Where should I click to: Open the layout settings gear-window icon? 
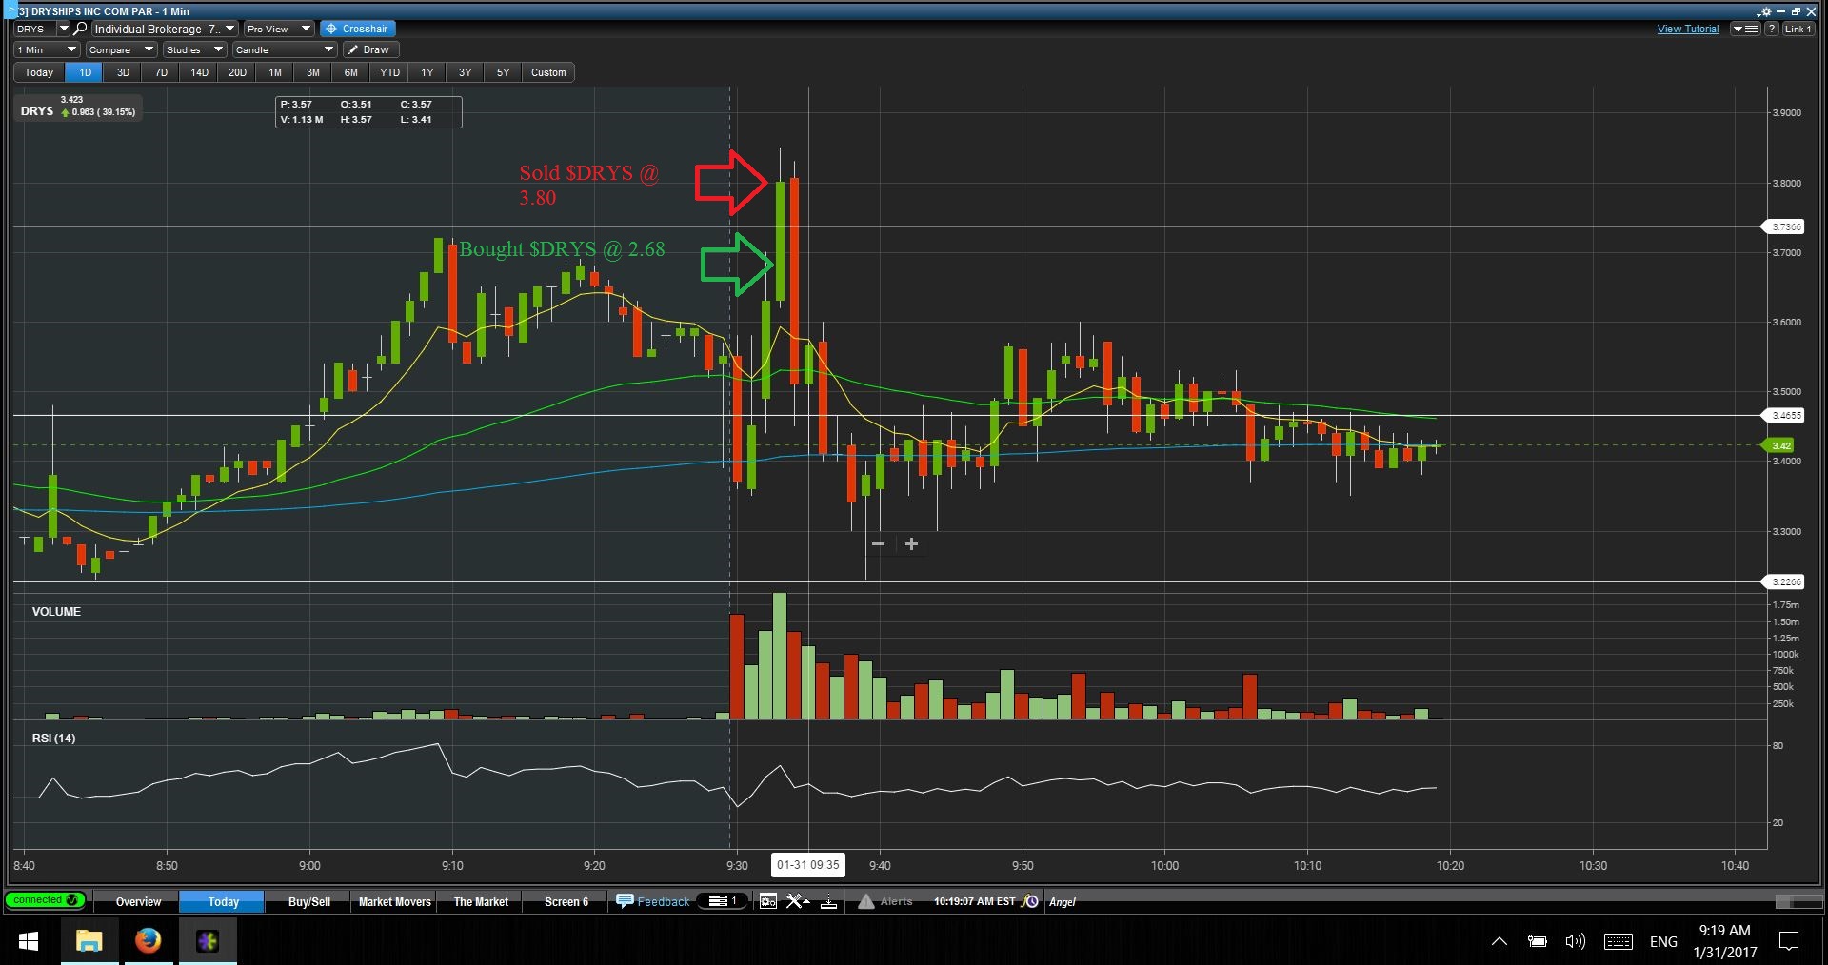pos(768,902)
